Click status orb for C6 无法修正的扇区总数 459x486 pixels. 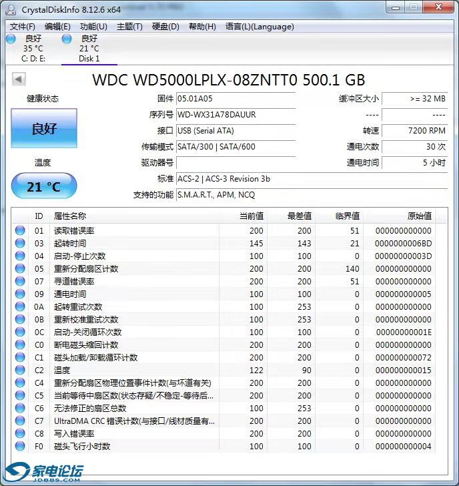pyautogui.click(x=20, y=408)
